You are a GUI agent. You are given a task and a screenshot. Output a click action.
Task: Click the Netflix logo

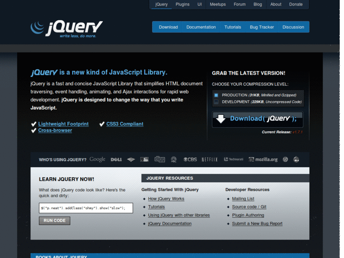point(209,160)
